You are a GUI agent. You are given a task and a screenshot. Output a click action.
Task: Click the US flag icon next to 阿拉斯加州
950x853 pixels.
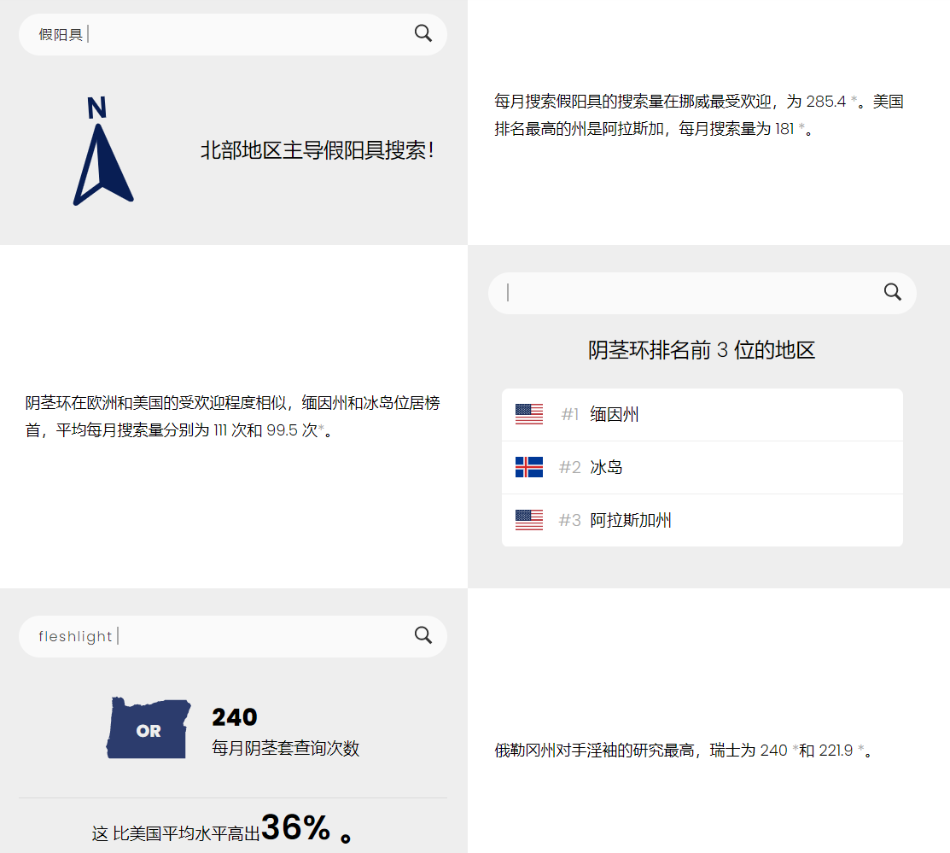(529, 519)
